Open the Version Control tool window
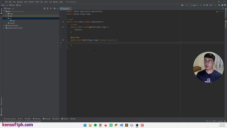 [10, 119]
